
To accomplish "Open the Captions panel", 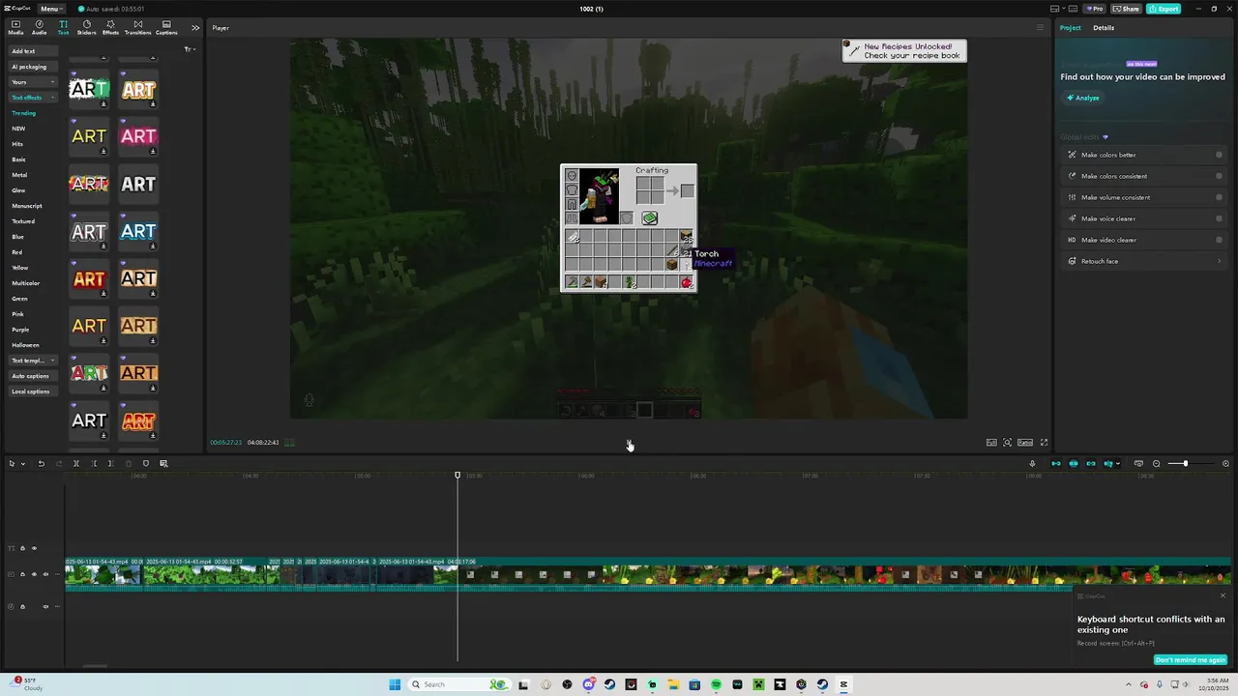I will tap(166, 27).
